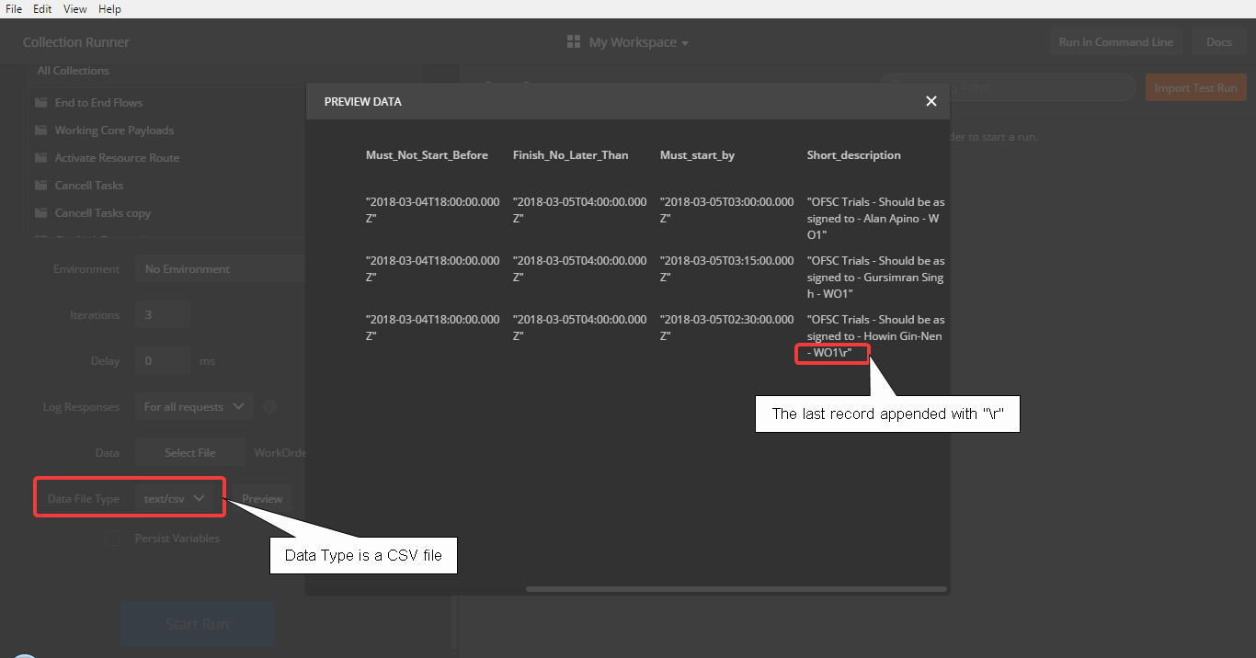Image resolution: width=1256 pixels, height=658 pixels.
Task: Click the Iterations input field
Action: click(x=163, y=314)
